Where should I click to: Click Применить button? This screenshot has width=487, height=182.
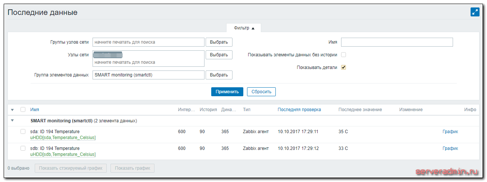227,92
